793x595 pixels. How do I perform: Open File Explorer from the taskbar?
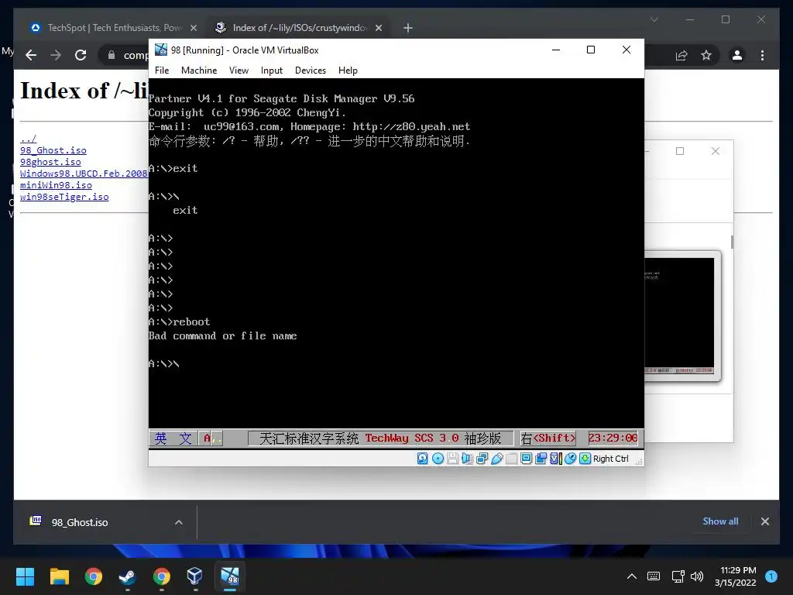59,576
